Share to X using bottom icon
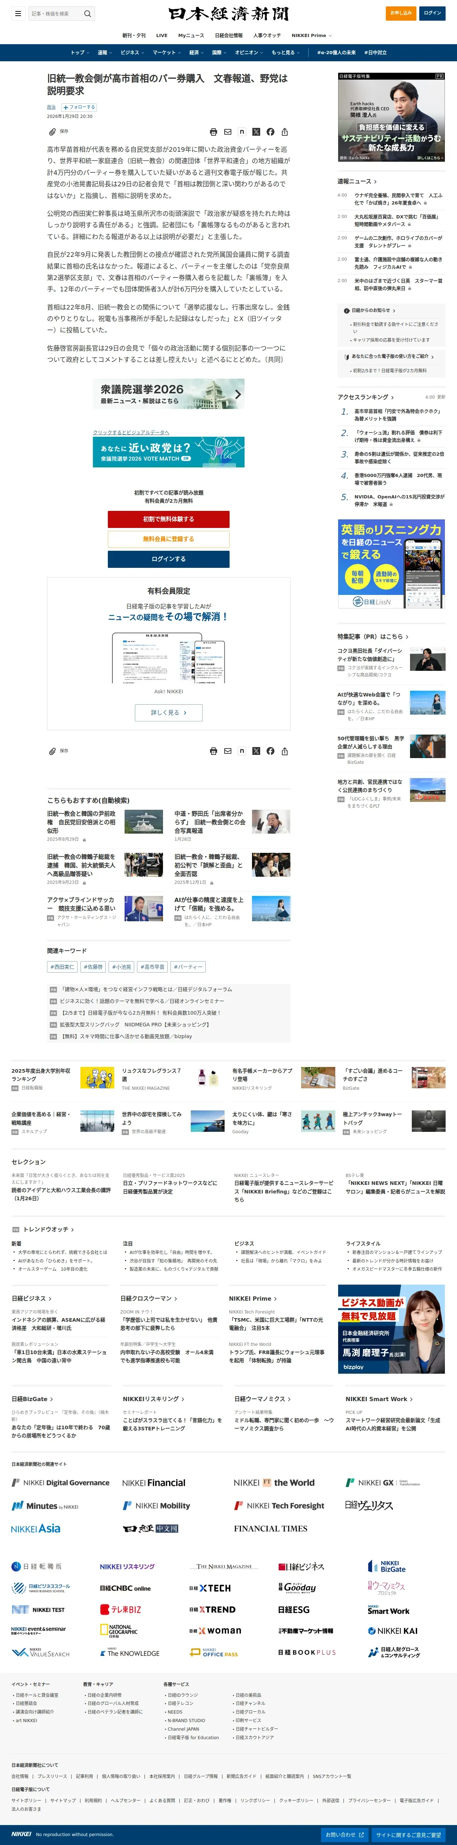Viewport: 457px width, 1845px height. coord(256,751)
